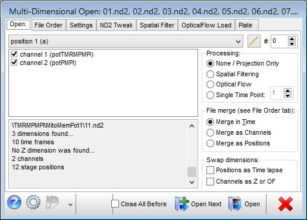This screenshot has height=220, width=307.
Task: Open the gear settings icon
Action: [33, 202]
